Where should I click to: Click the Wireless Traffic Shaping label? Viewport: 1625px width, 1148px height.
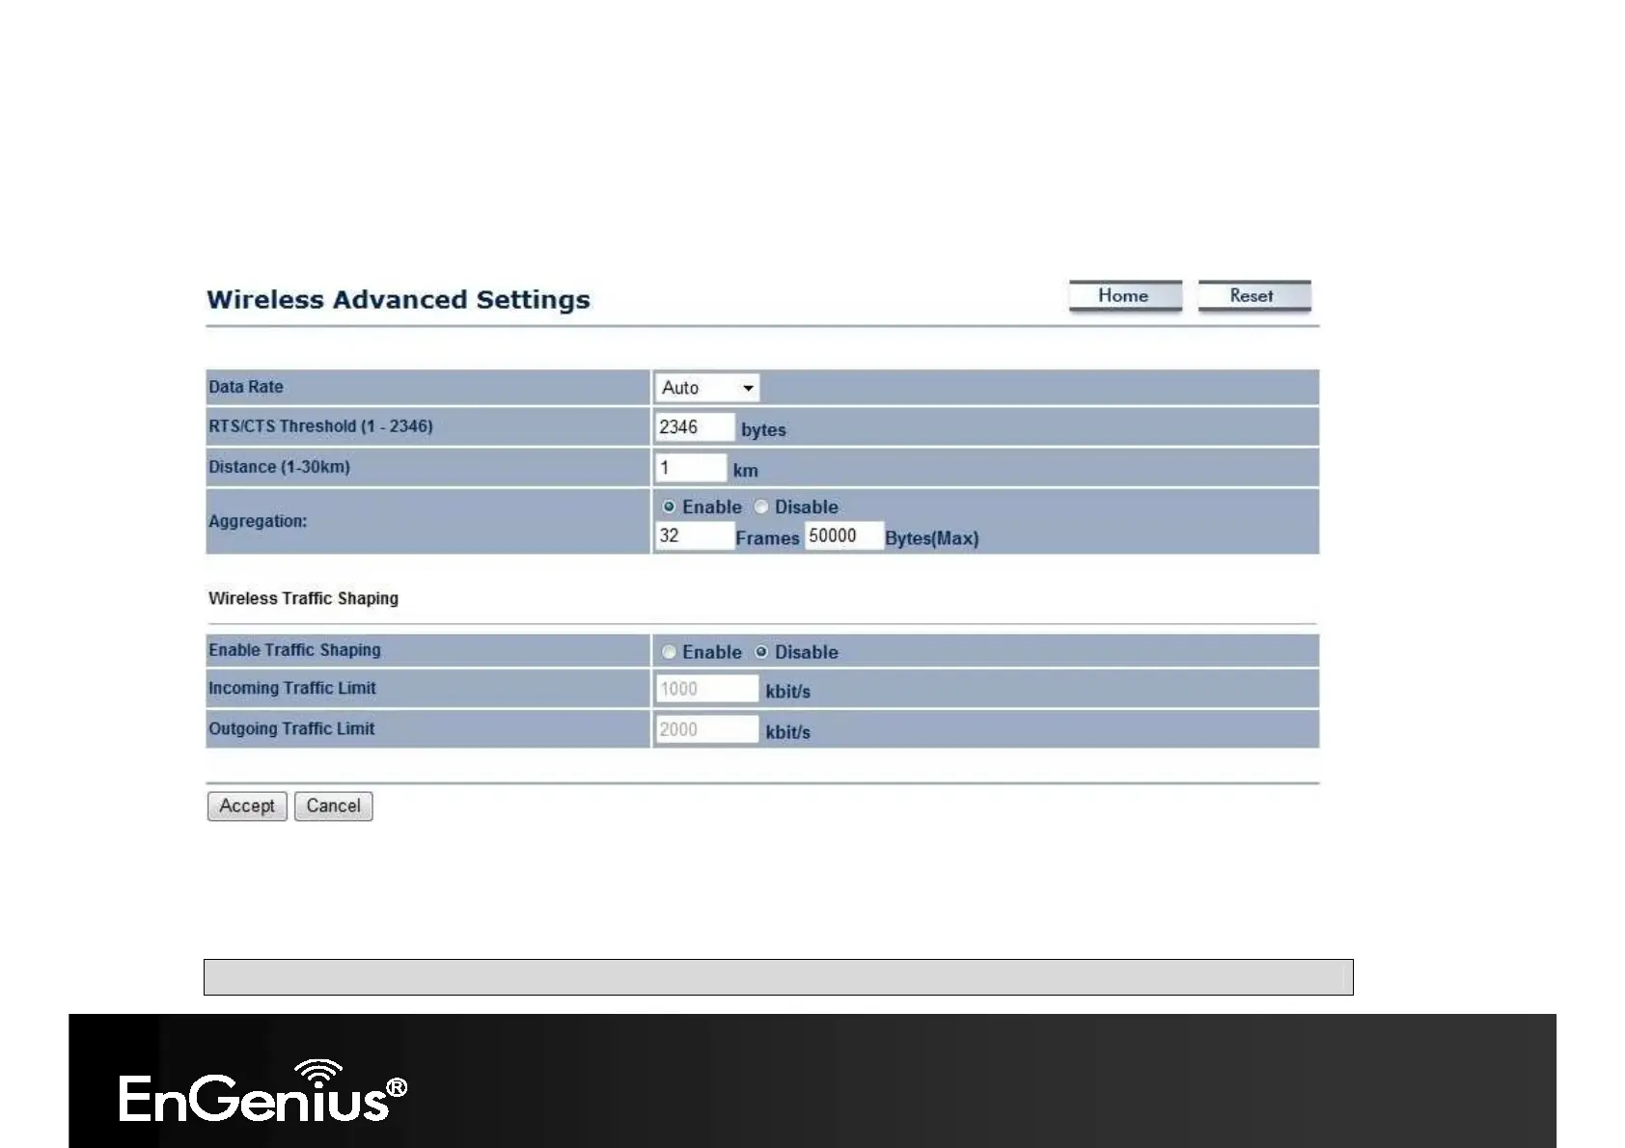(303, 598)
